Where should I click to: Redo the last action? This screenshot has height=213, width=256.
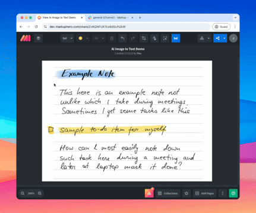coord(133,38)
